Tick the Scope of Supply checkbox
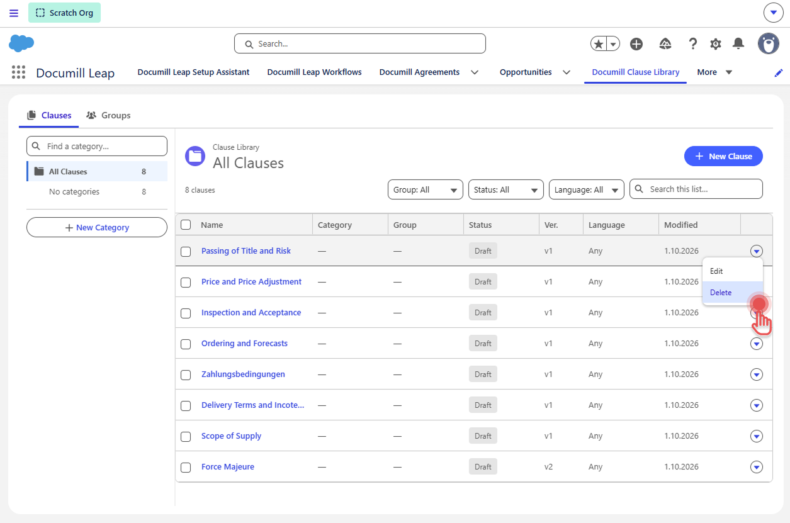Screen dimensions: 790x523 [x=186, y=436]
